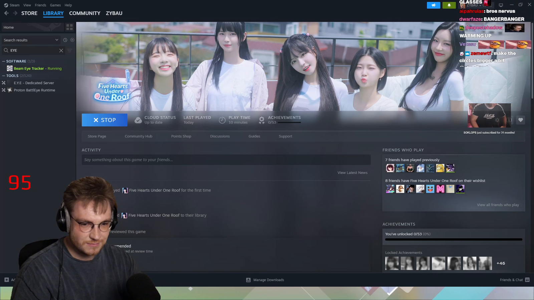
Task: Open the Friends menu
Action: (40, 5)
